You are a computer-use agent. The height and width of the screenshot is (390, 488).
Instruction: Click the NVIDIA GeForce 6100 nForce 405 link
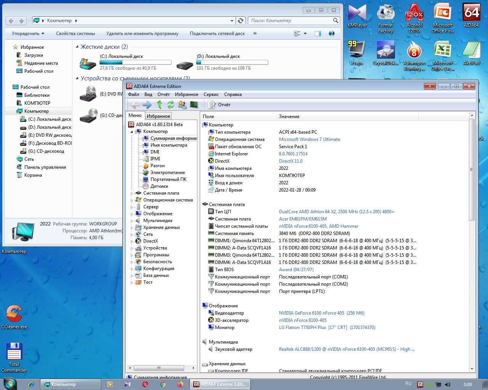tap(321, 313)
